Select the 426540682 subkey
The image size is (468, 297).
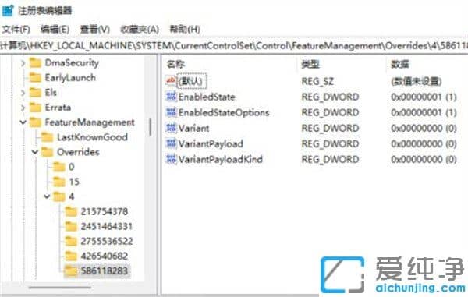[105, 256]
